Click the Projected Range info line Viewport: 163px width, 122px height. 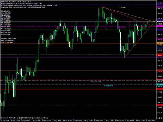coord(29,5)
